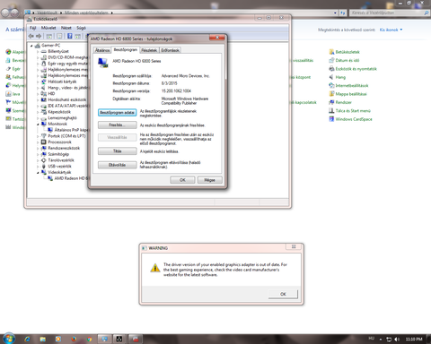Confirm properties dialog with OK

point(182,180)
